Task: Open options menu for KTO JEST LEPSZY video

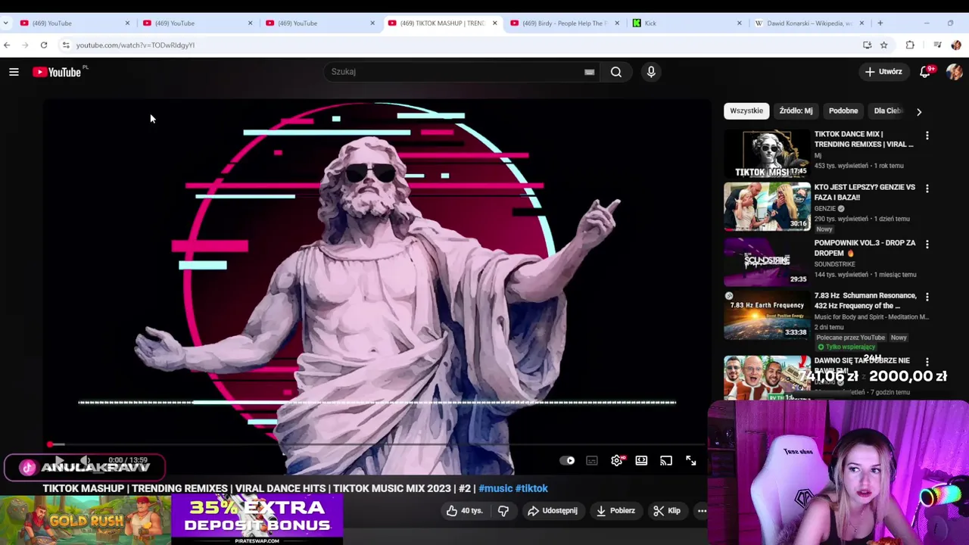Action: point(927,188)
